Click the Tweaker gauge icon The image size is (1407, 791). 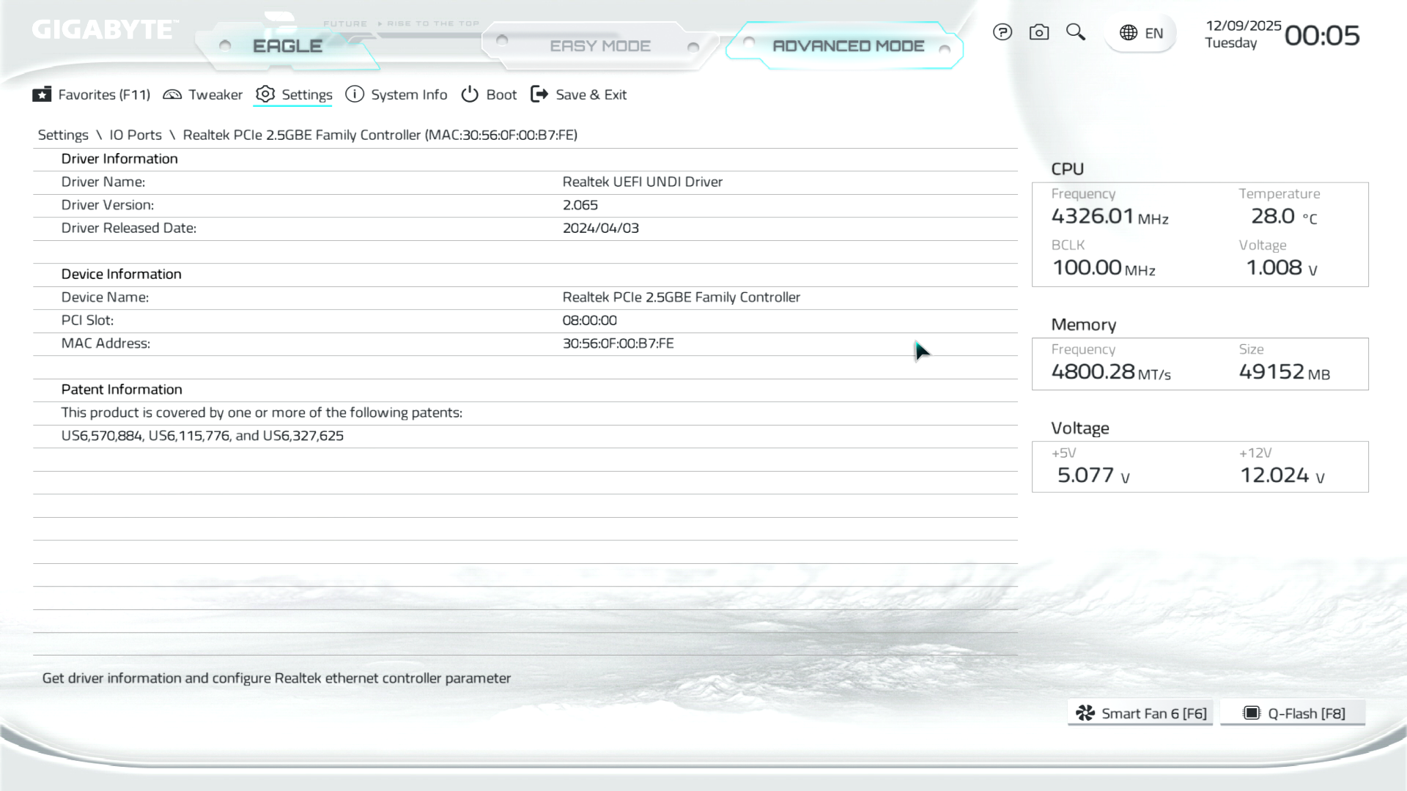click(x=172, y=94)
